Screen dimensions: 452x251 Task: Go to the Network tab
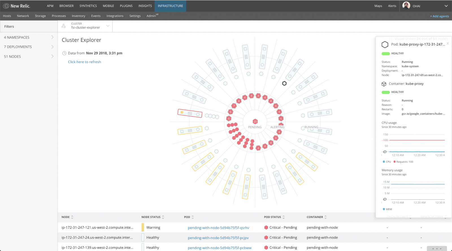tap(23, 16)
